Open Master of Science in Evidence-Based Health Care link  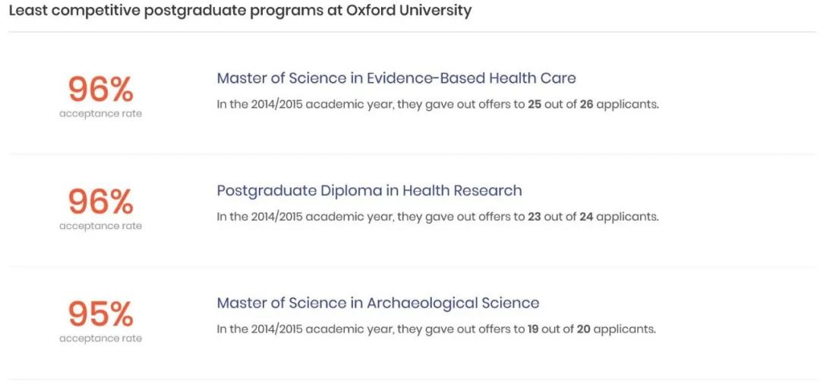pos(396,78)
